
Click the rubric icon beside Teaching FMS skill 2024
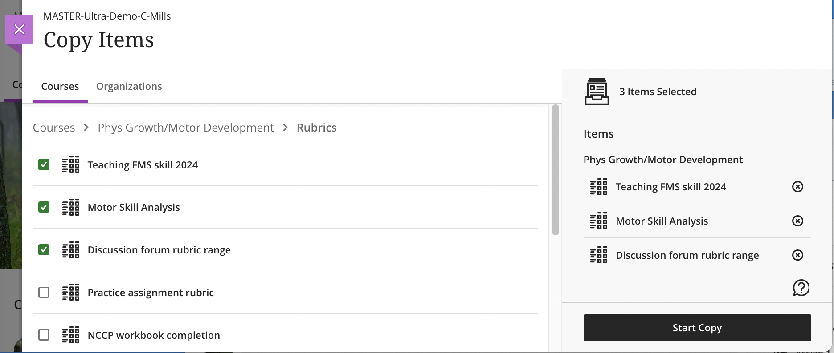coord(71,164)
